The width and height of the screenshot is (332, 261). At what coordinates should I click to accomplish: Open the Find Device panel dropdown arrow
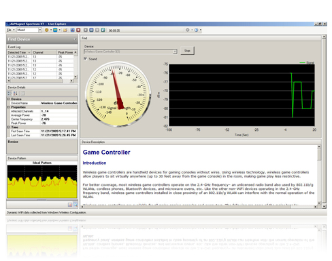75,39
